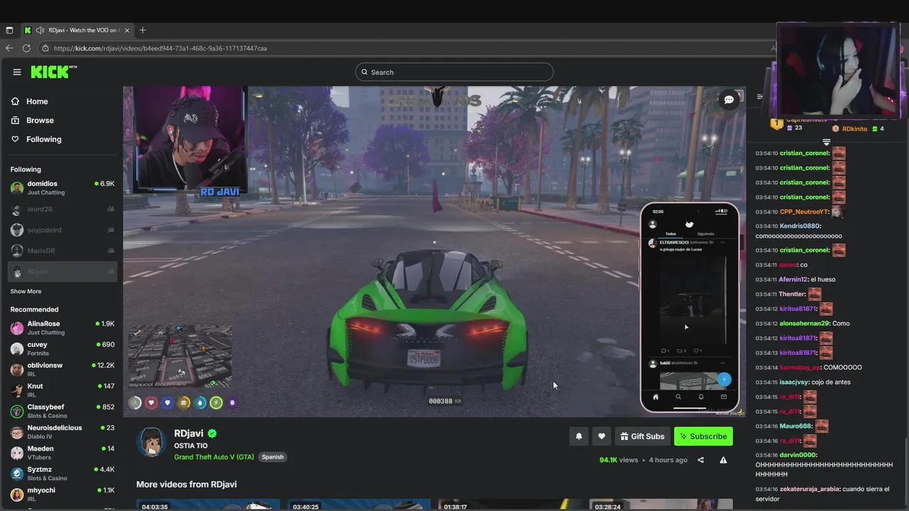Open the Grand Theft Auto V (GTA) category link
Screen dimensions: 909x511
214,457
